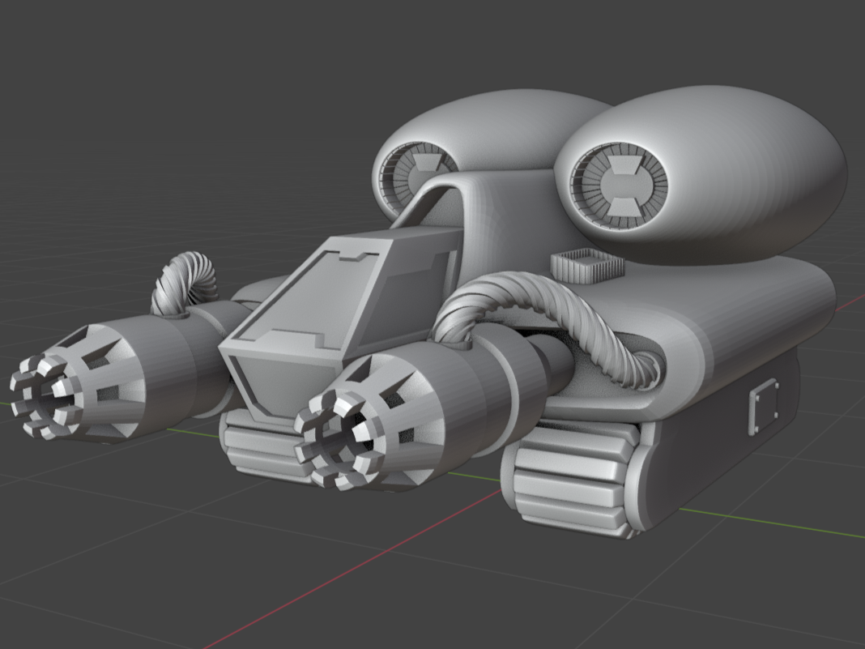Select the right front track tread
The width and height of the screenshot is (865, 649).
tap(567, 486)
